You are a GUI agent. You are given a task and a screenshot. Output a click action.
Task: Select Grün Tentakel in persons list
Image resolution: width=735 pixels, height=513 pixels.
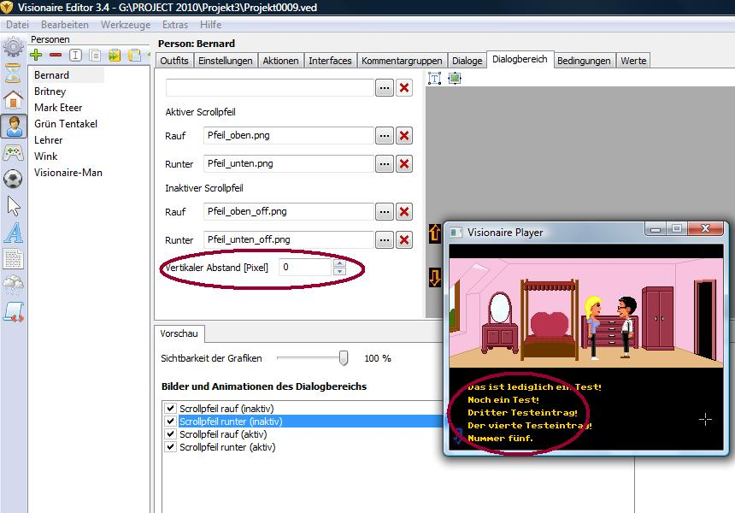(66, 124)
